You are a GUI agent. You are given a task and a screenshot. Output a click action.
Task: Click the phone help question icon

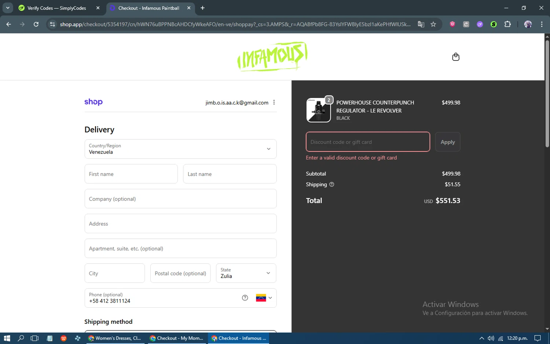click(x=245, y=298)
